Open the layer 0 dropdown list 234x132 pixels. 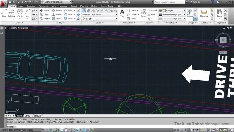coord(99,19)
